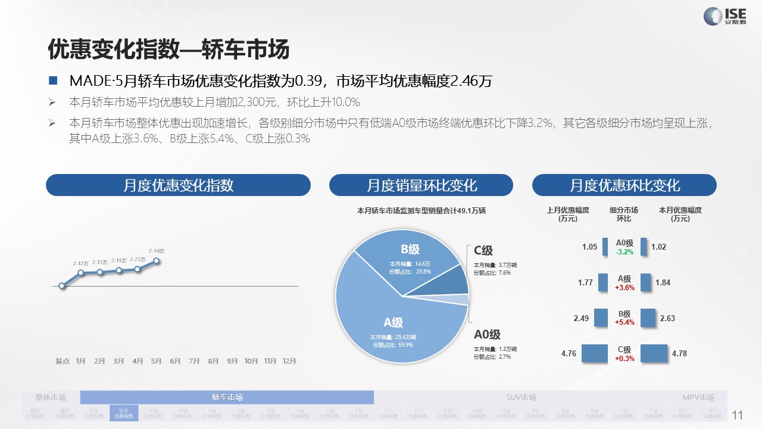Select the 整体市场 navigation section
This screenshot has width=762, height=429.
(x=51, y=397)
